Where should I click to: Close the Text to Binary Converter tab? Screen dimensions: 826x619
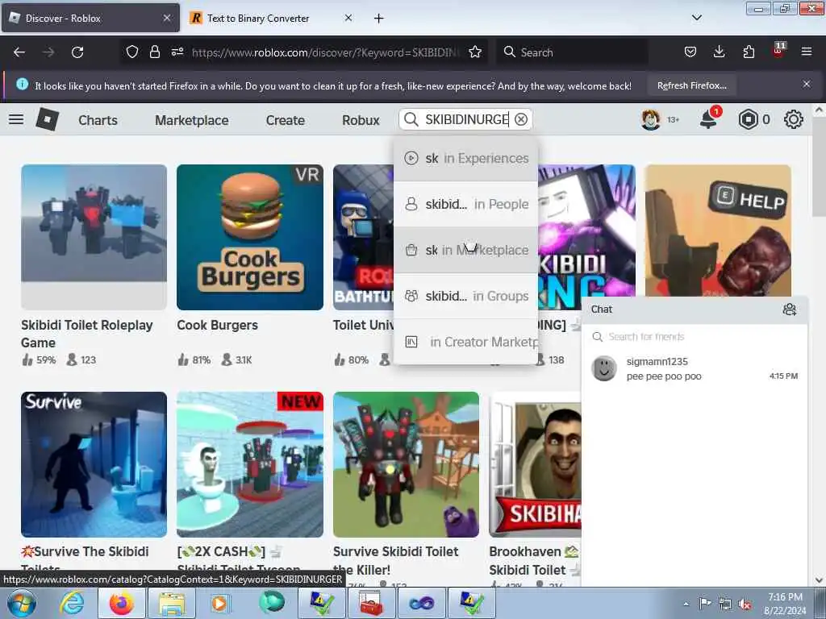(348, 18)
